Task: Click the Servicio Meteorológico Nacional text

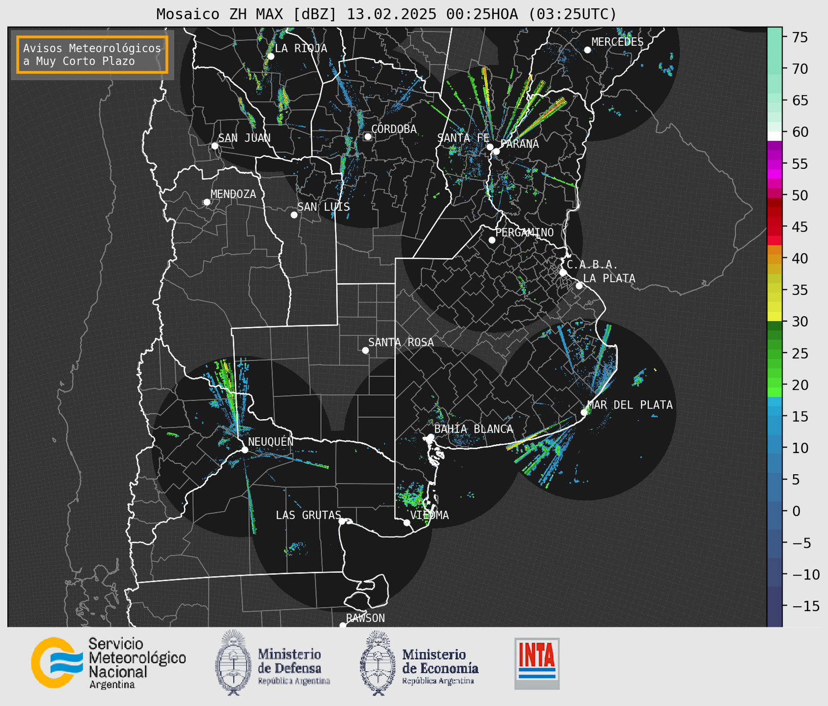Action: pos(137,663)
